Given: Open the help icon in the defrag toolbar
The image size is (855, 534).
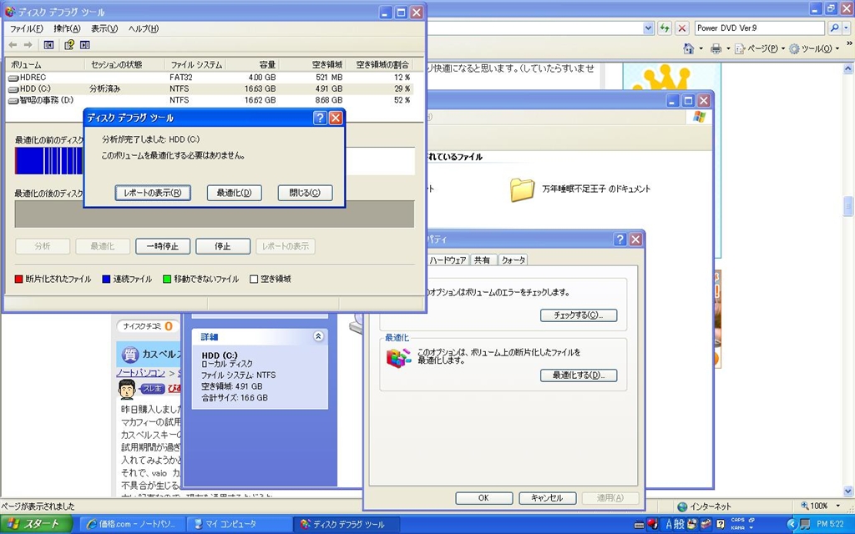Looking at the screenshot, I should coord(69,45).
